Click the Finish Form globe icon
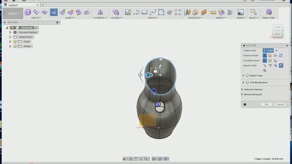The image size is (292, 164). (269, 12)
